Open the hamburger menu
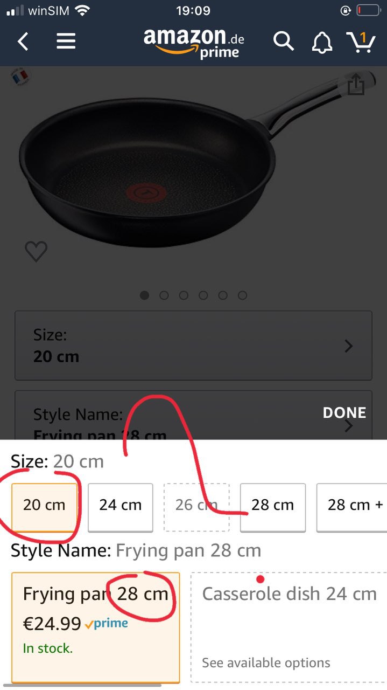The height and width of the screenshot is (690, 387). (x=66, y=41)
